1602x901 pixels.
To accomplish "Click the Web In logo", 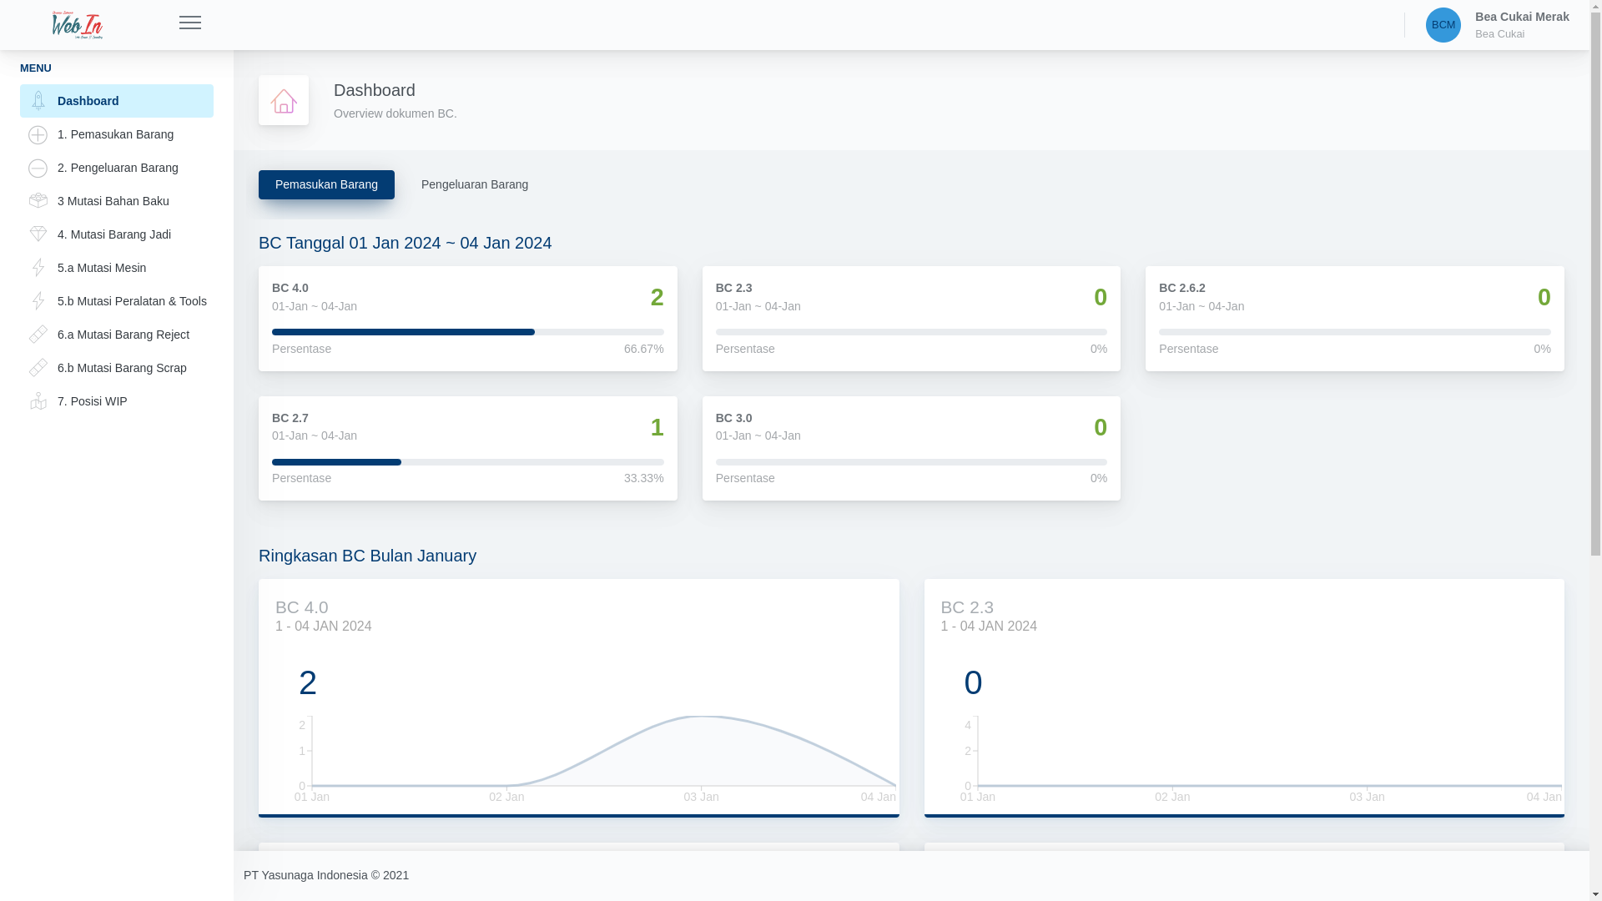I will 77,25.
